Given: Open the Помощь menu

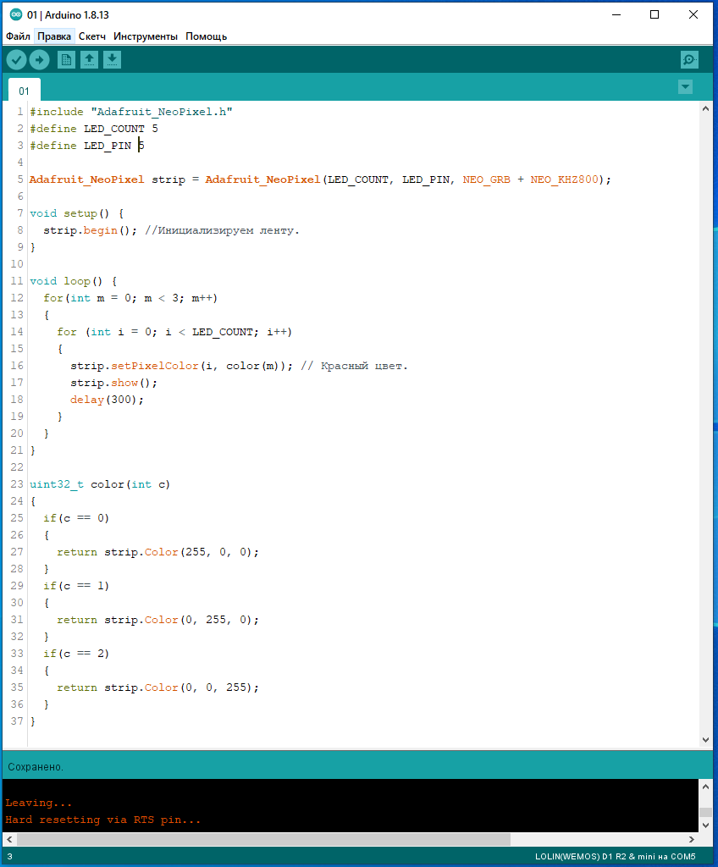Looking at the screenshot, I should tap(206, 36).
